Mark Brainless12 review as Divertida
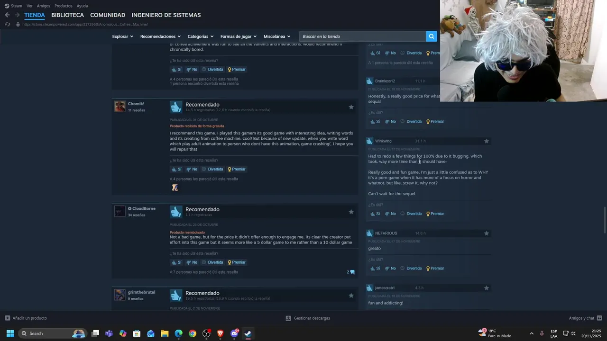This screenshot has height=341, width=607. click(x=411, y=121)
